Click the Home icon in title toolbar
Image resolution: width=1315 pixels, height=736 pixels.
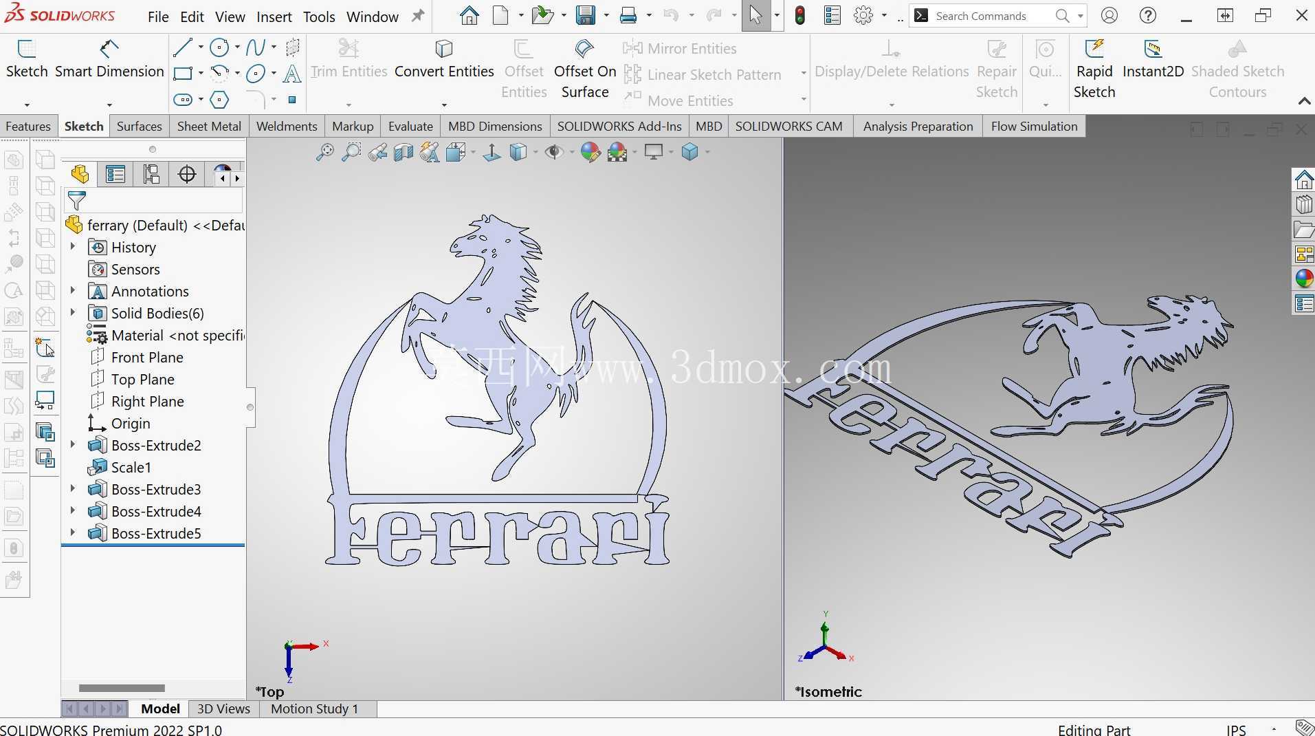pos(469,15)
